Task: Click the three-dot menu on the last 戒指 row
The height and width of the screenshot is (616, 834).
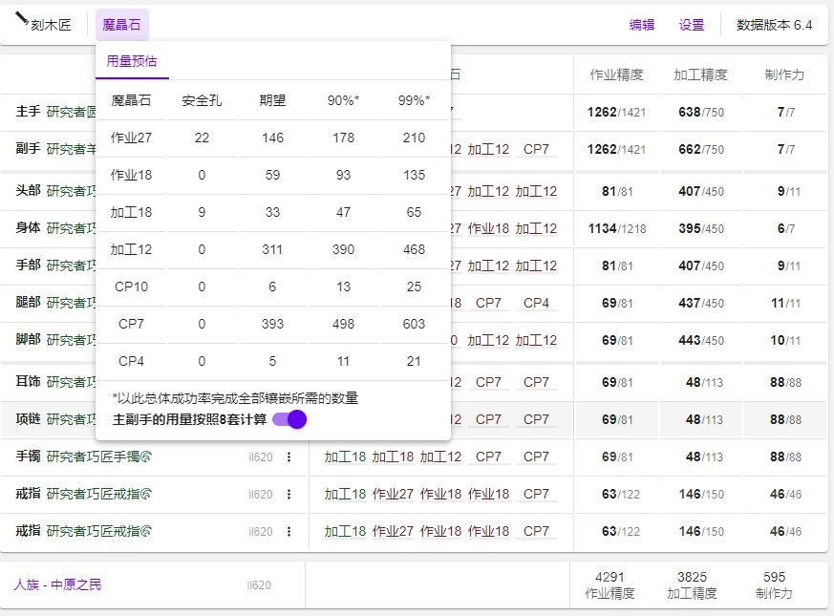Action: [x=288, y=532]
